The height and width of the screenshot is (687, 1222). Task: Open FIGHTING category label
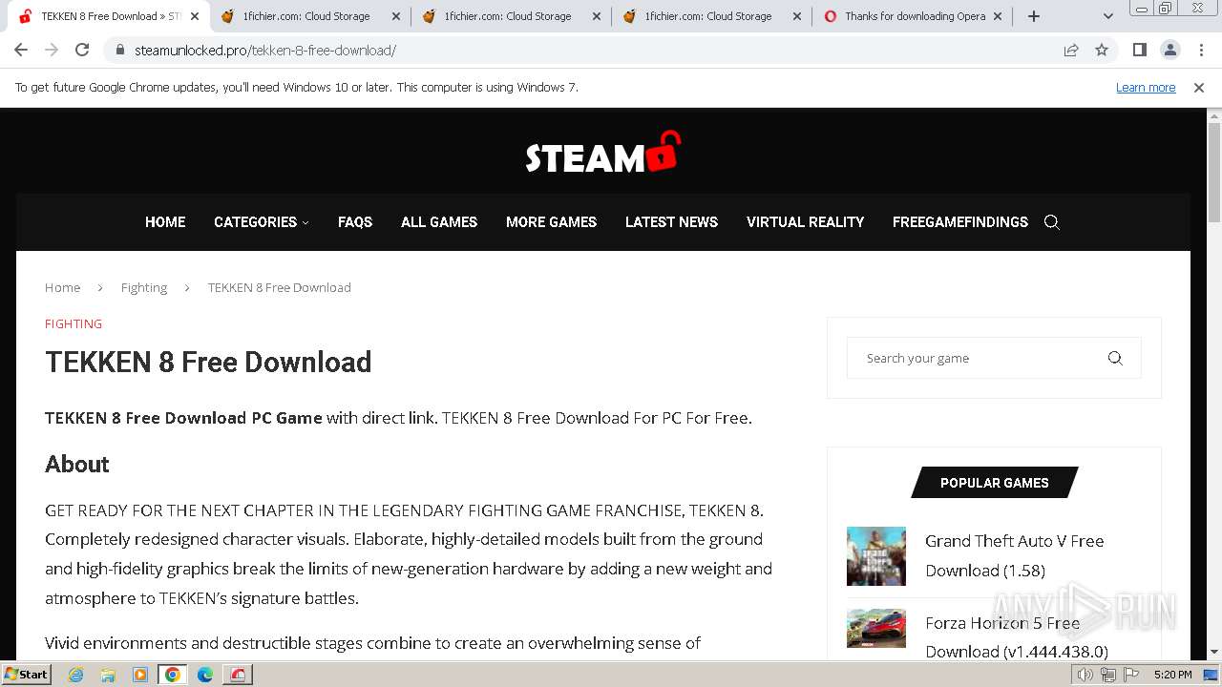pos(74,323)
